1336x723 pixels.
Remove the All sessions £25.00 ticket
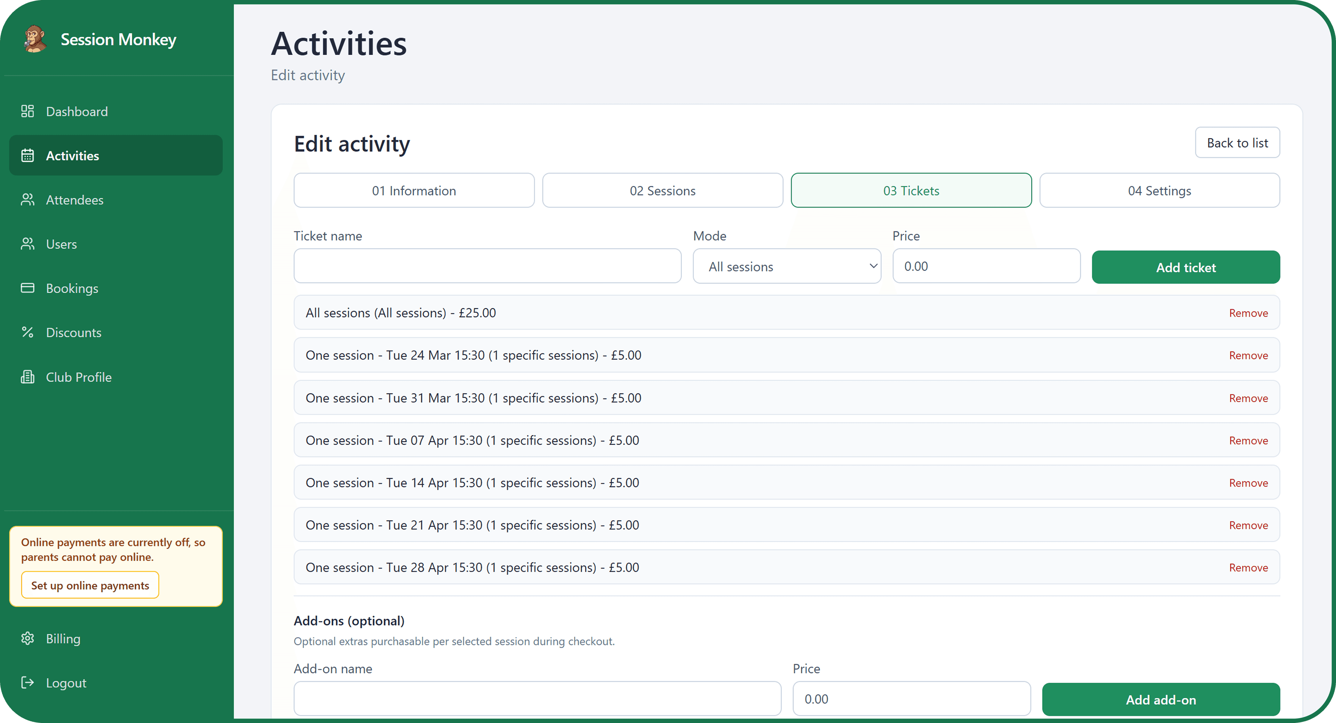(1248, 312)
